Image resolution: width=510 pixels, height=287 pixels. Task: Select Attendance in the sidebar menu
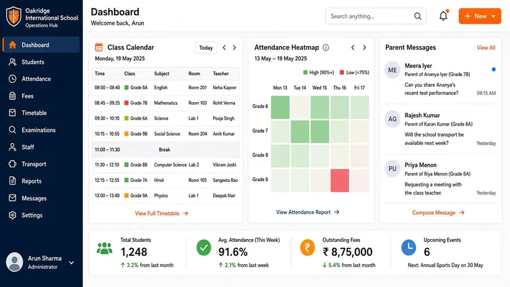(41, 78)
